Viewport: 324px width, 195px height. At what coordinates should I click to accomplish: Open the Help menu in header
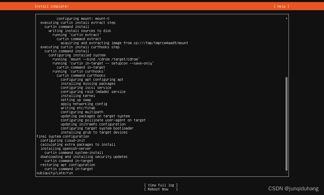(x=281, y=6)
